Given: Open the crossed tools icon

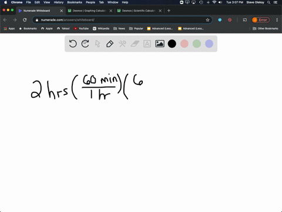Looking at the screenshot, I should 122,44.
